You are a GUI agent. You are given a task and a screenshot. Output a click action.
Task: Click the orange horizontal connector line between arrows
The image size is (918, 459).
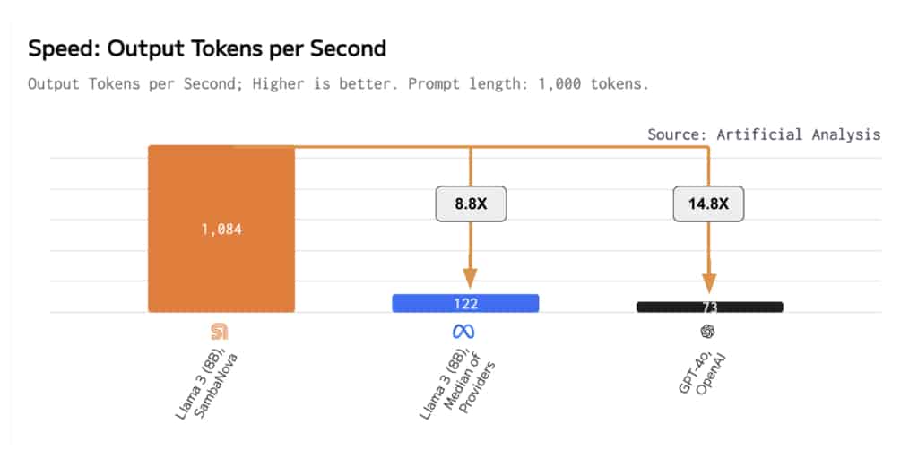[583, 146]
